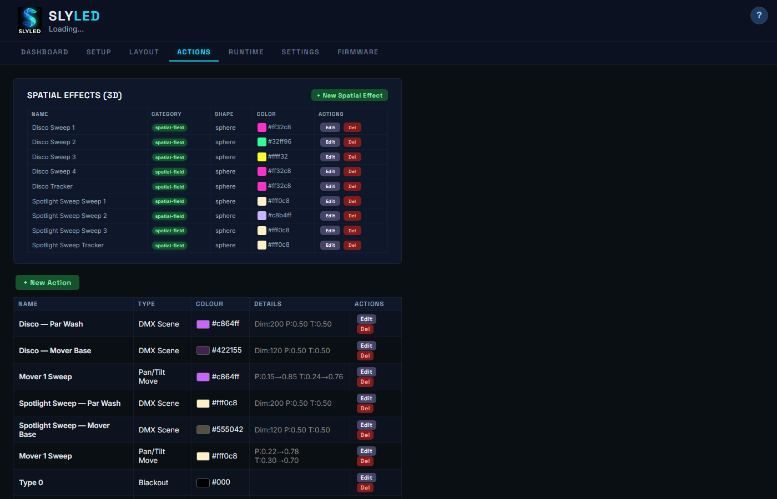Image resolution: width=777 pixels, height=499 pixels.
Task: Edit the Disco — Par Wash action
Action: pos(366,319)
